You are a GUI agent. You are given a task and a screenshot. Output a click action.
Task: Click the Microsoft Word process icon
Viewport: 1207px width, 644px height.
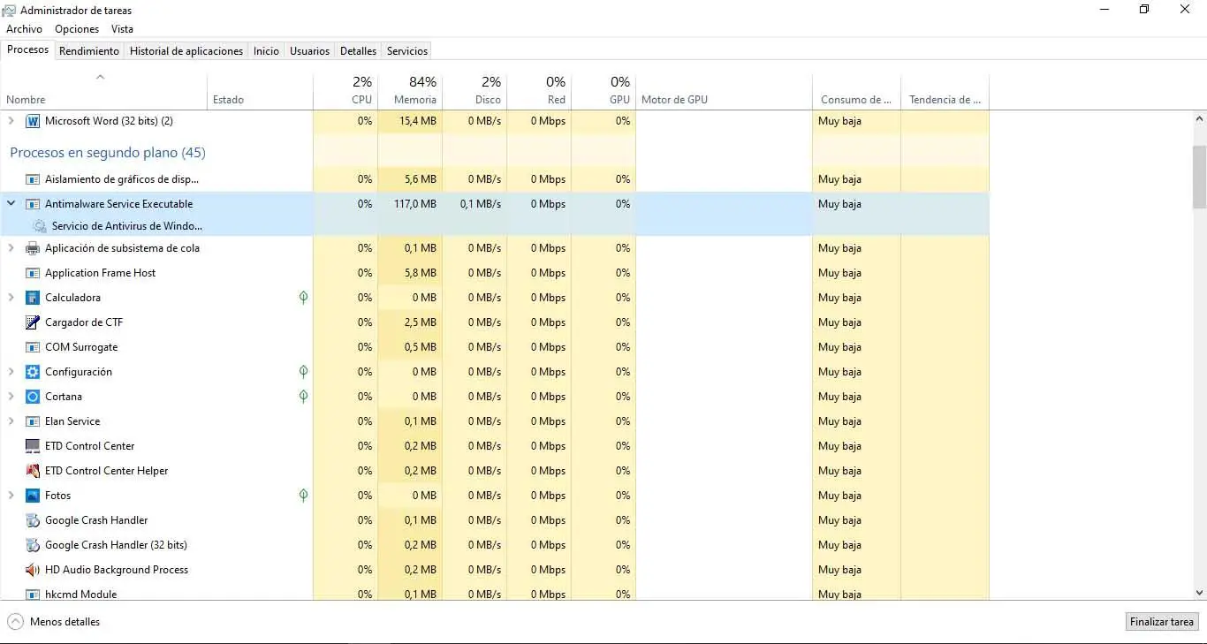[33, 121]
